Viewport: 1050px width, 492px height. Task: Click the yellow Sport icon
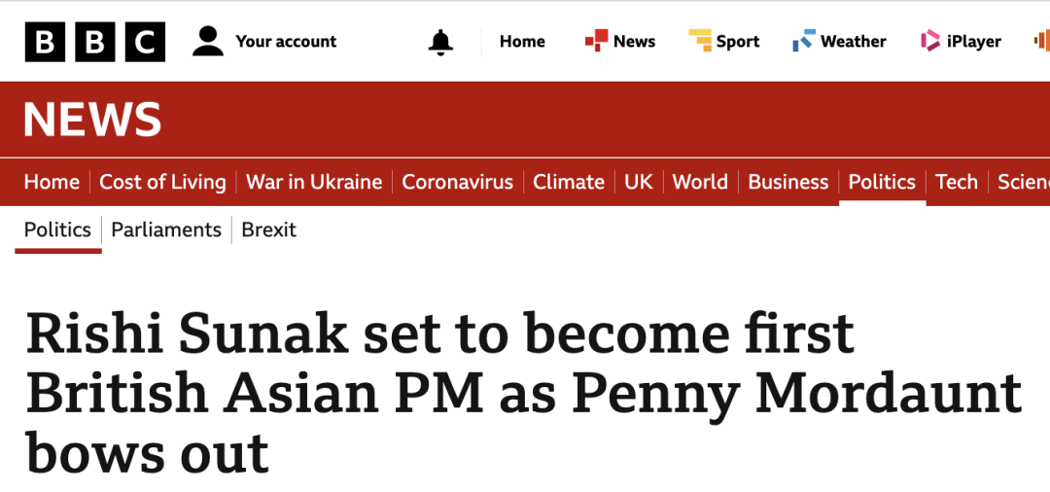(x=700, y=41)
